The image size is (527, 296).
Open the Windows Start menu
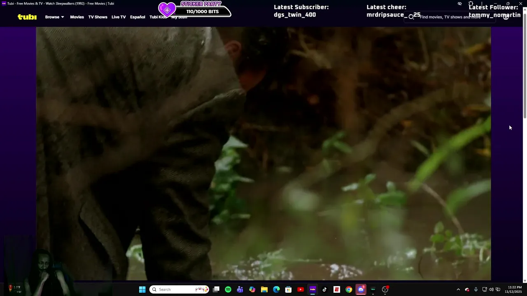pos(142,289)
